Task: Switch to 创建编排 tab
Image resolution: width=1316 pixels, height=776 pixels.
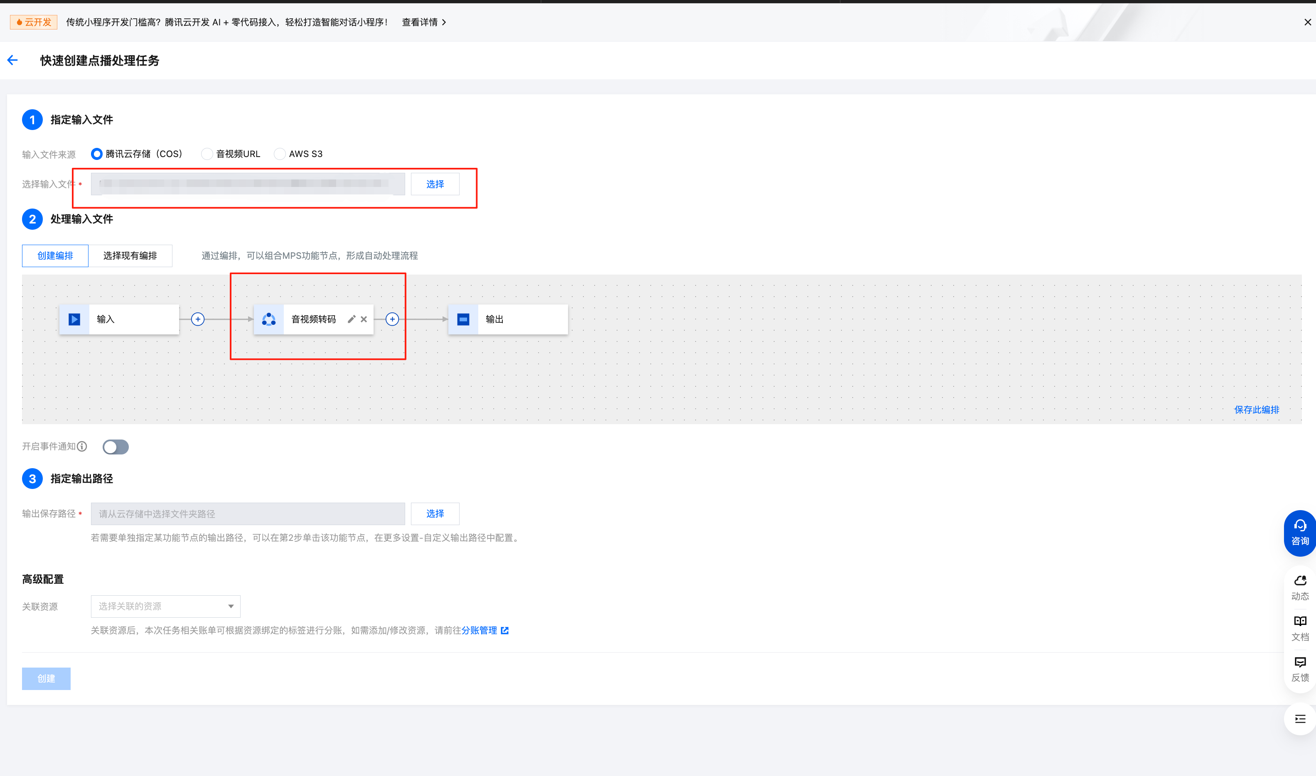Action: (x=55, y=256)
